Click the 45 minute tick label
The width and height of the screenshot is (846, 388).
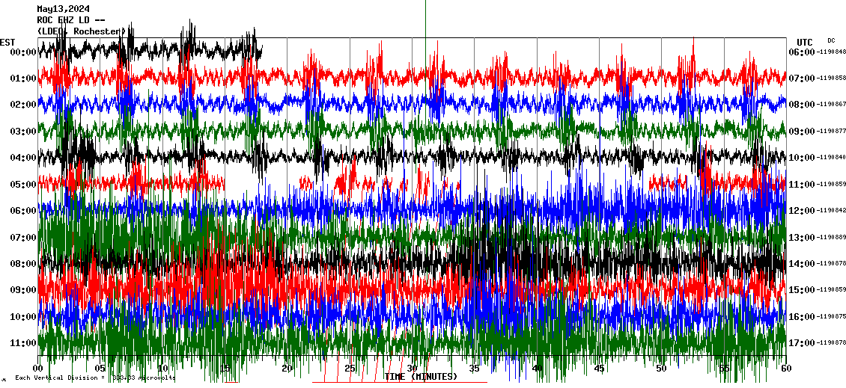[599, 369]
